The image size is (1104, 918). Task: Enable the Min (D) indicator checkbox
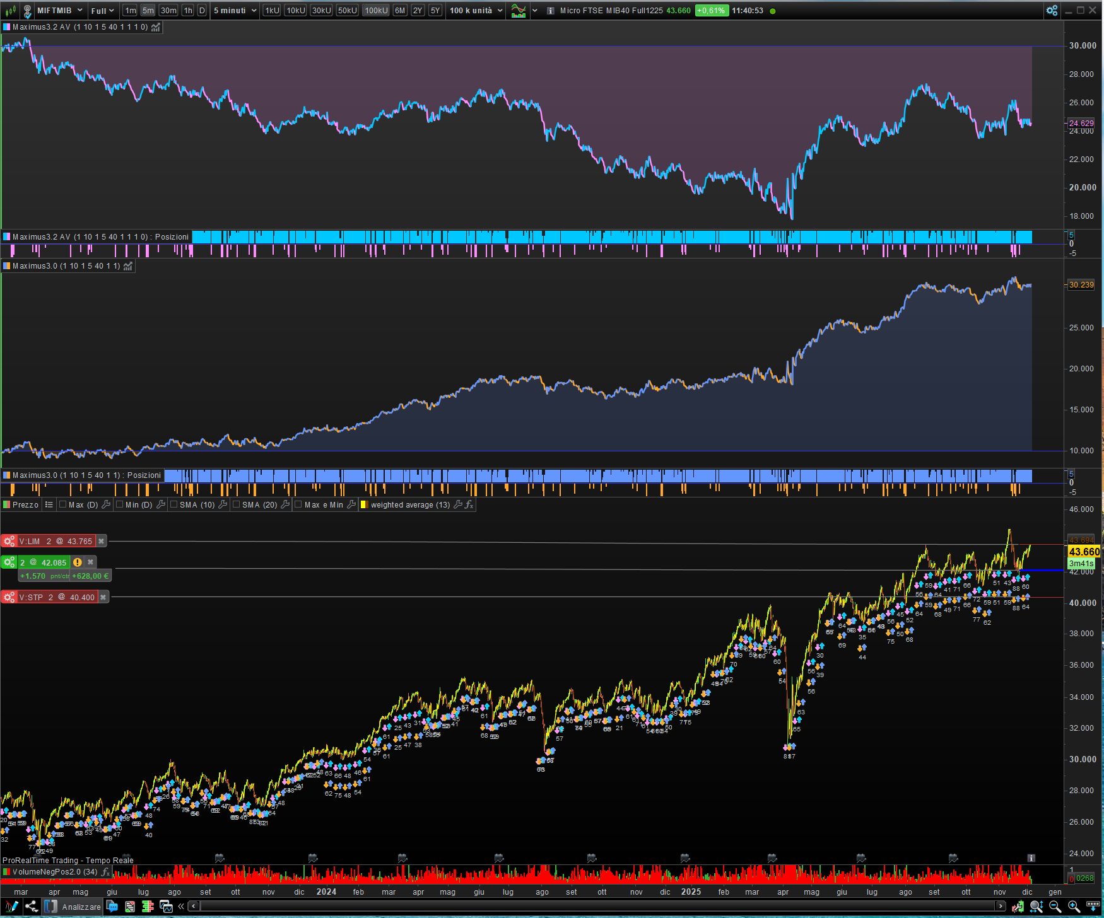pyautogui.click(x=119, y=504)
